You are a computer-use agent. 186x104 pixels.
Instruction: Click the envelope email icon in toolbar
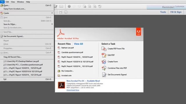[x=61, y=6]
